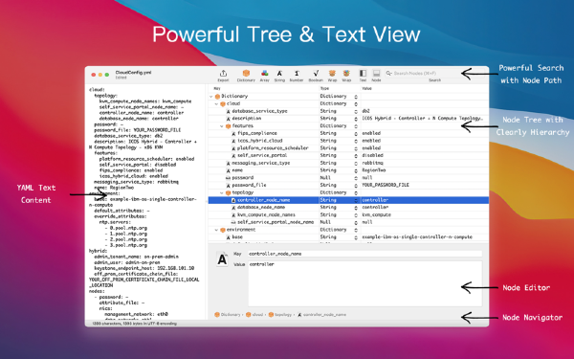The image size is (574, 359).
Task: Click the 'db2' value cell
Action: click(x=365, y=111)
